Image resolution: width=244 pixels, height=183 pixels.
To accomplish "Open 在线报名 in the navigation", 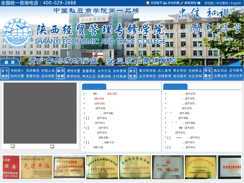I will click(195, 71).
